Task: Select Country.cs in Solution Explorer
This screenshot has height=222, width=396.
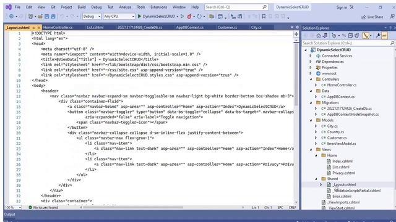Action: coord(335,132)
